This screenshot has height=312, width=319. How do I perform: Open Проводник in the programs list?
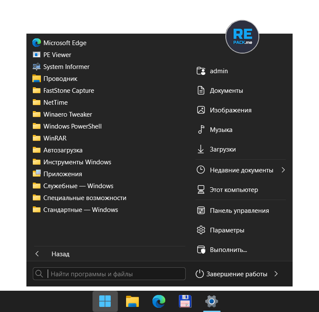click(60, 79)
